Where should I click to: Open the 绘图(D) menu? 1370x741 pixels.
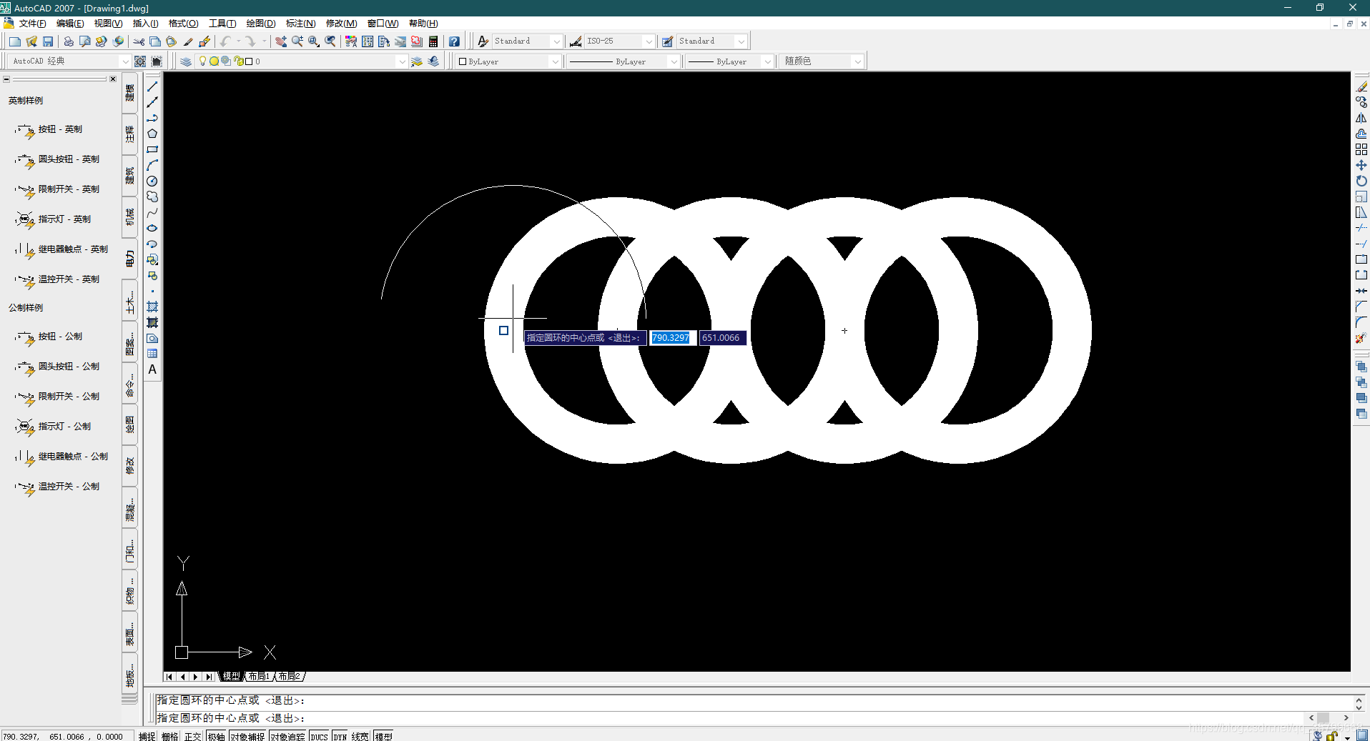261,24
